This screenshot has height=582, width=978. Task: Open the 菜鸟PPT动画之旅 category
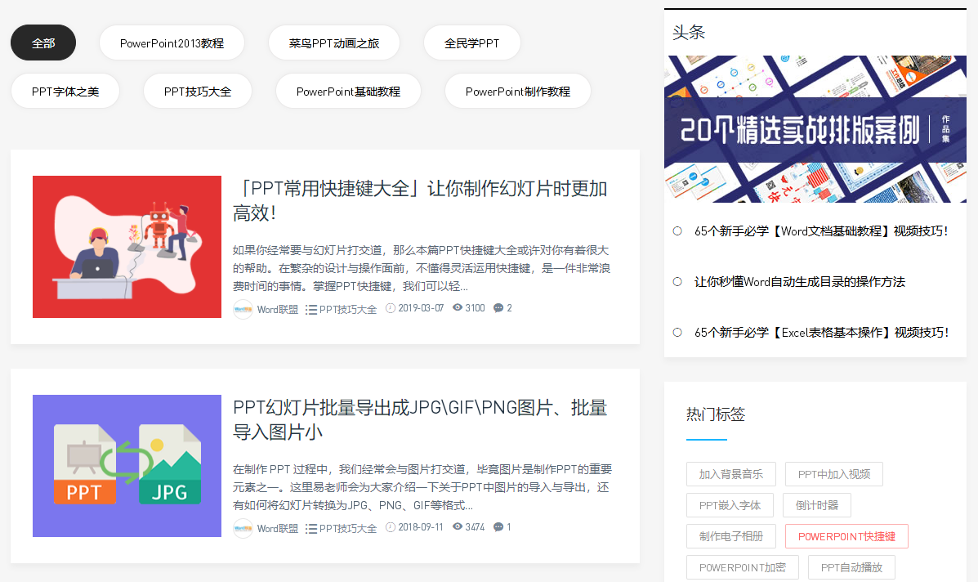(x=333, y=43)
